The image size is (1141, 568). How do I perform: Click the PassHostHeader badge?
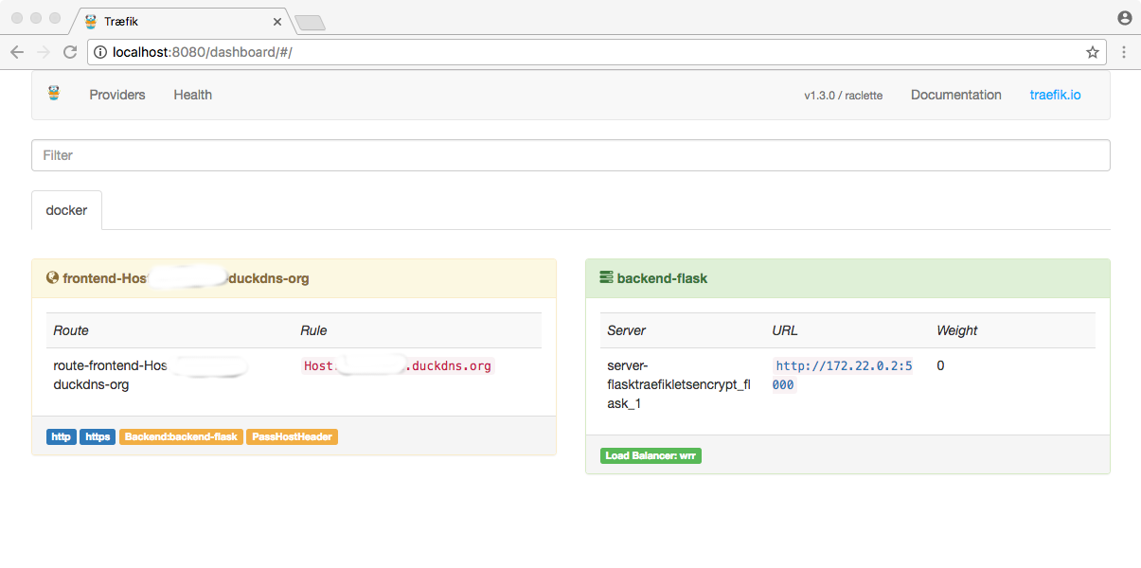click(293, 436)
